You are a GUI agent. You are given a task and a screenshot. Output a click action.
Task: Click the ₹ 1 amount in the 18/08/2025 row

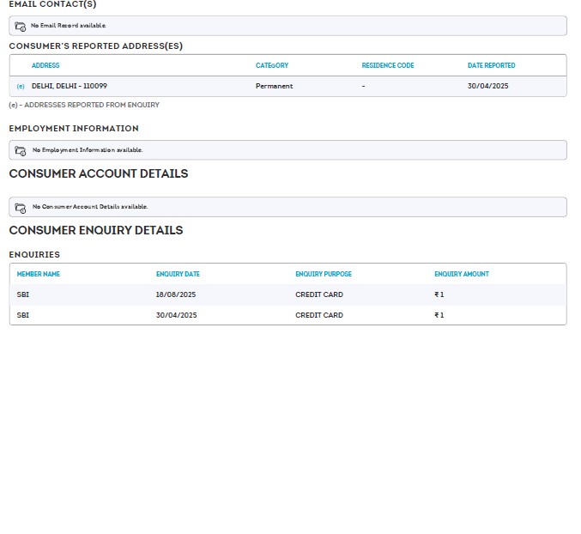click(x=439, y=294)
